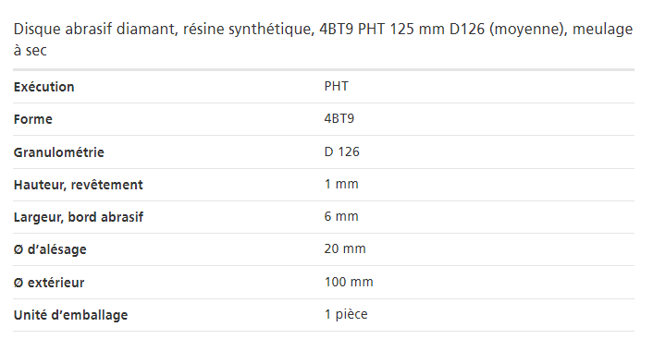Click the '20 mm' bore diameter value
This screenshot has width=653, height=339.
coord(345,248)
